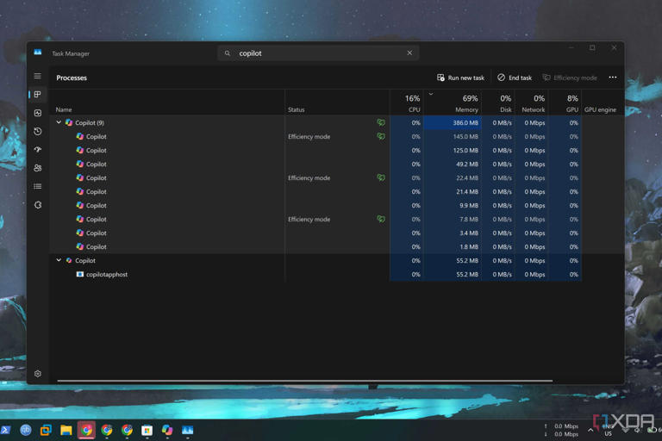Open the more options ellipsis menu
The width and height of the screenshot is (662, 441).
[x=613, y=78]
